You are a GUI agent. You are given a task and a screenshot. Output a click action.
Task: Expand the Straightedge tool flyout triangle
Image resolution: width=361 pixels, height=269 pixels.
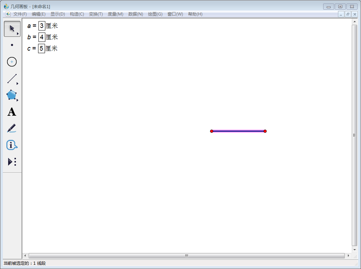(17, 84)
